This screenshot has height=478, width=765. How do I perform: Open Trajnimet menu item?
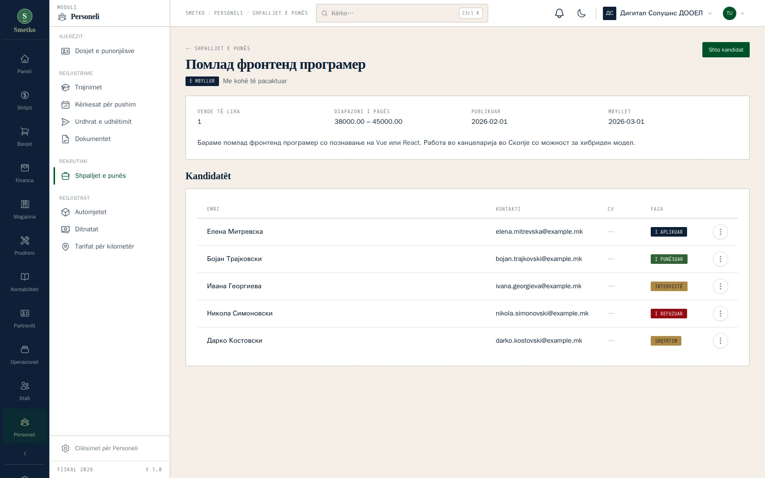click(109, 87)
